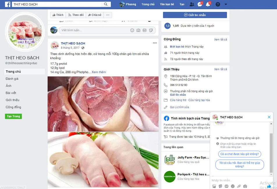Open the Cộng đồng section in the sidebar
Image resolution: width=277 pixels, height=189 pixels.
13,107
